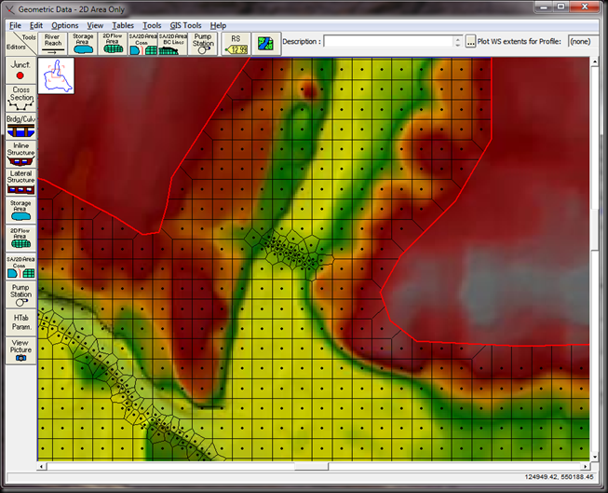Open the Options menu
Image resolution: width=608 pixels, height=493 pixels.
coord(65,25)
